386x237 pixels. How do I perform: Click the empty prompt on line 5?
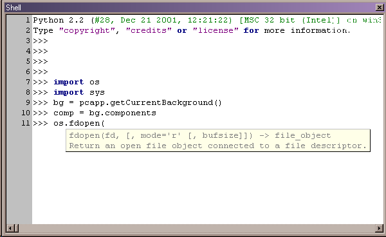point(41,62)
